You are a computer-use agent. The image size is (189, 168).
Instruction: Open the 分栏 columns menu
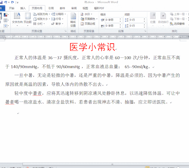click(x=39, y=24)
